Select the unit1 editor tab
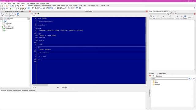Screen dimensions: 196x110 (x=33, y=16)
